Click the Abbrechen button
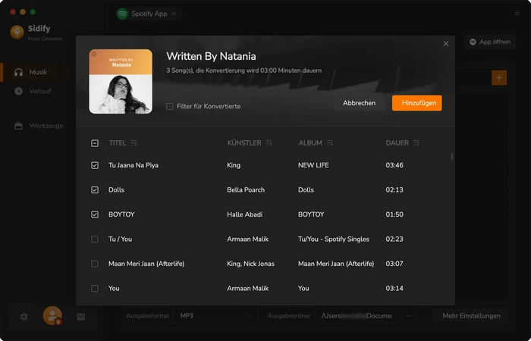Viewport: 531px width, 341px height. pyautogui.click(x=359, y=103)
